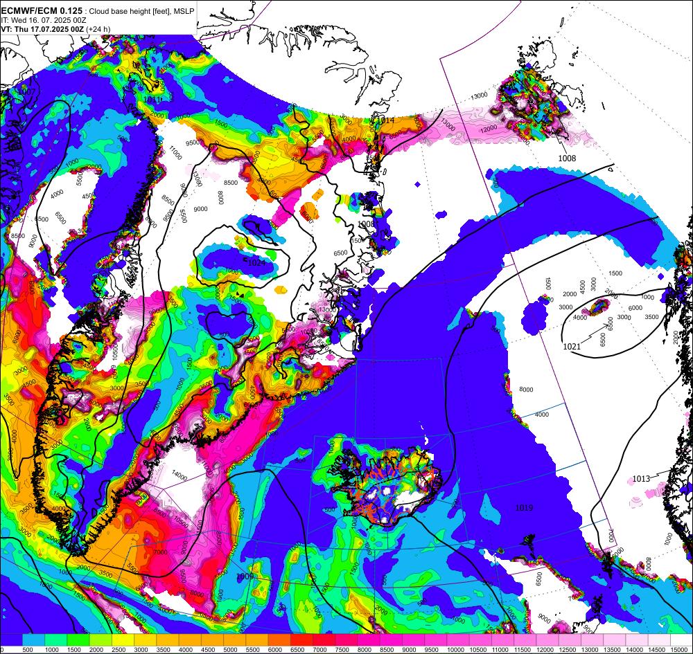Screen dimensions: 693x654
Task: Click the 1024 pressure label over Greenland
Action: pos(257,262)
